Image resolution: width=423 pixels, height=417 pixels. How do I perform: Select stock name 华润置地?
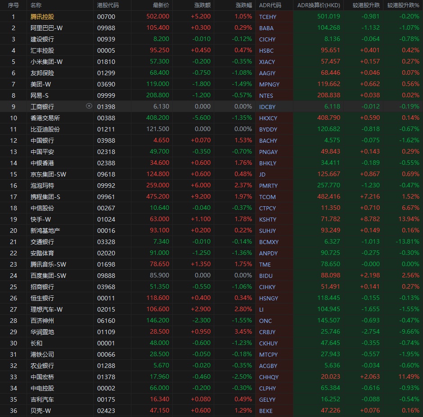(42, 332)
